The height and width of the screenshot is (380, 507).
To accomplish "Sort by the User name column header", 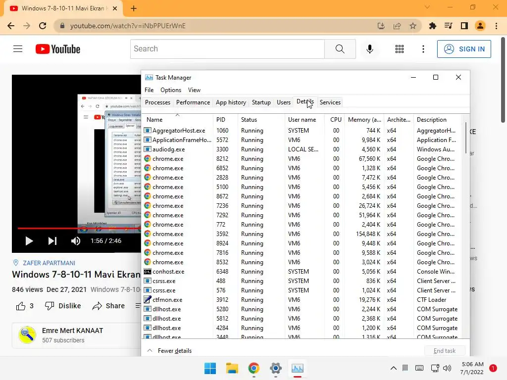I will (304, 120).
